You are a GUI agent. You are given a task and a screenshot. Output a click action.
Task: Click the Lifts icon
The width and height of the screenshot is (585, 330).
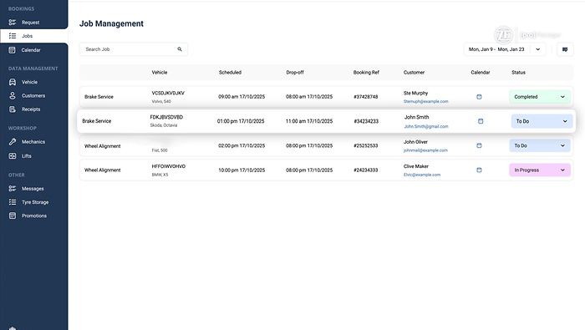13,156
